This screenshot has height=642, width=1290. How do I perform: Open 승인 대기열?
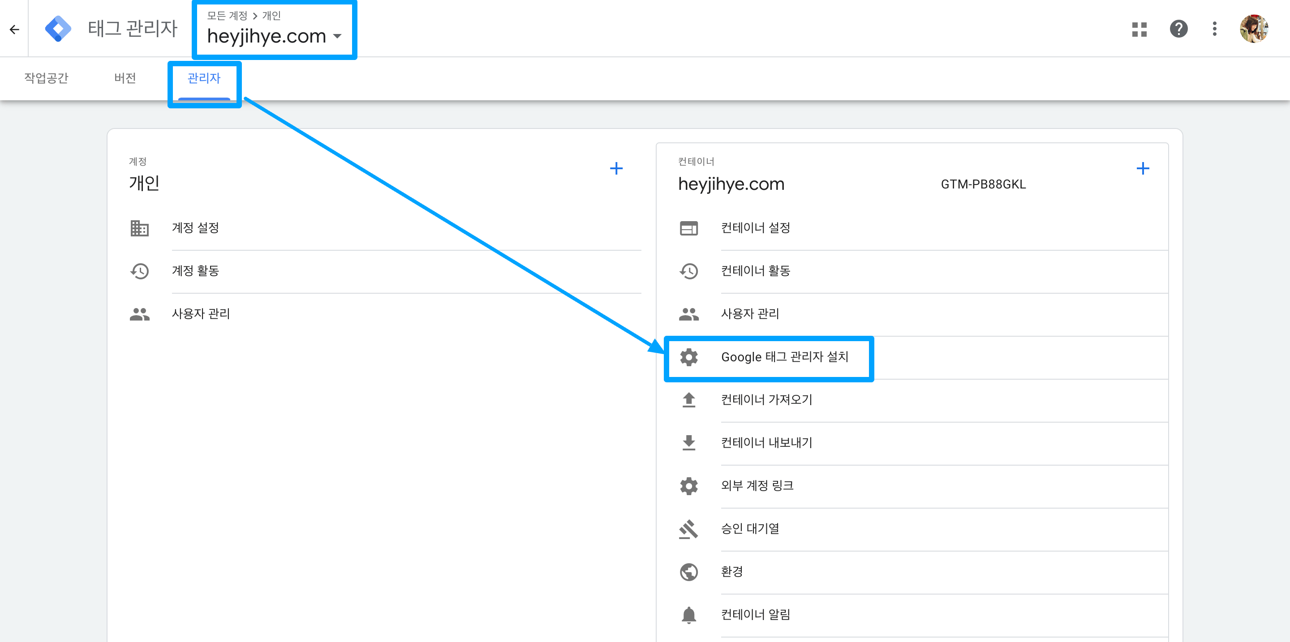point(750,529)
